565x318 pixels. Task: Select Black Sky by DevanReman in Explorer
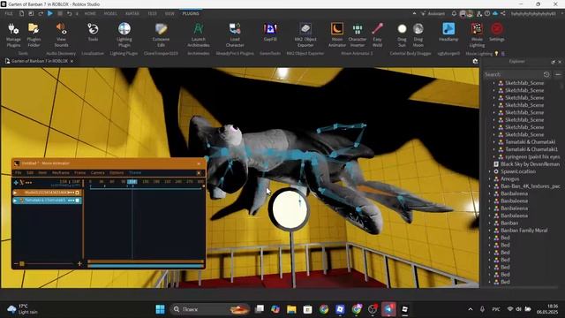530,164
